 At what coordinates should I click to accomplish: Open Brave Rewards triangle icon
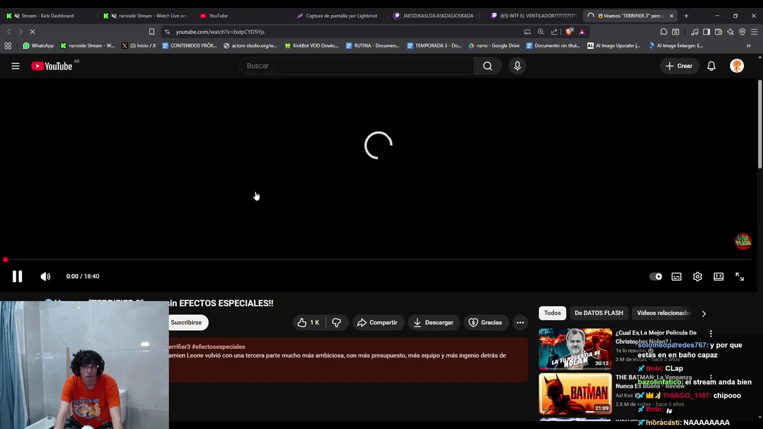click(582, 32)
